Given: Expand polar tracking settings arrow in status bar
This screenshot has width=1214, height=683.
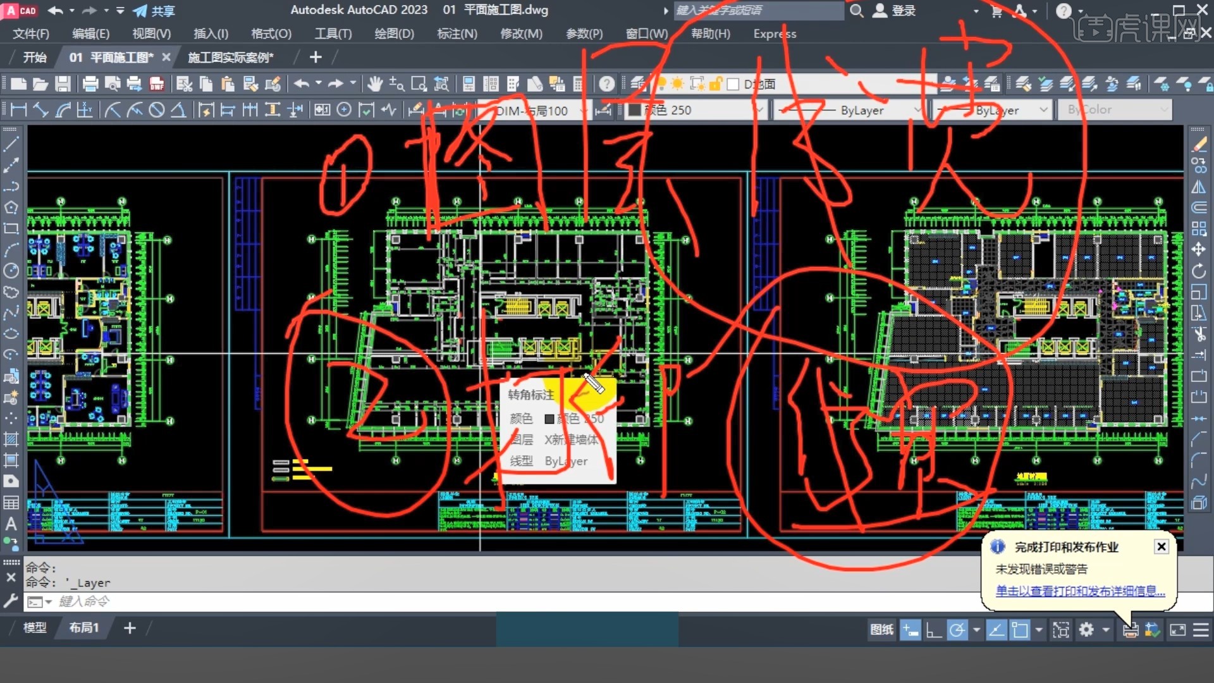Looking at the screenshot, I should tap(977, 630).
